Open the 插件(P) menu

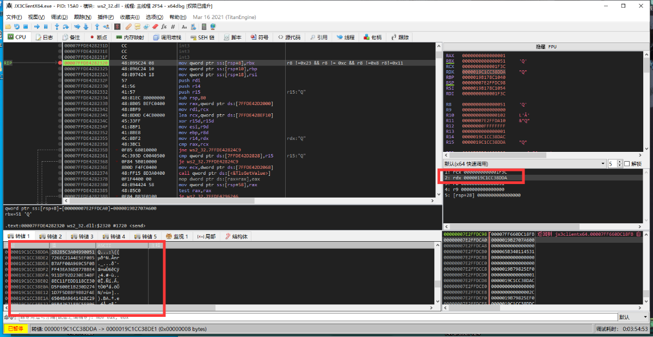tap(107, 17)
